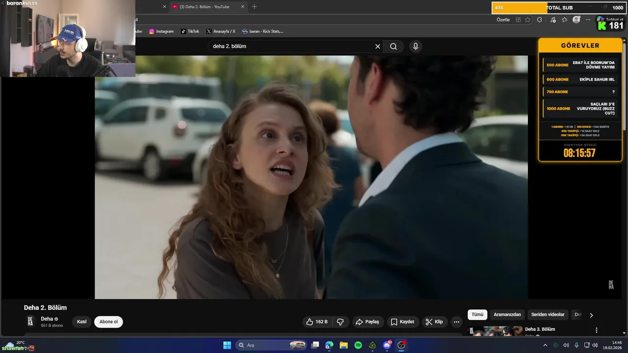628x353 pixels.
Task: Select the Seriden videolar filter chip
Action: tap(548, 314)
